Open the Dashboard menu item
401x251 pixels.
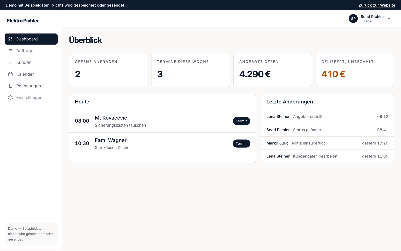pos(31,39)
